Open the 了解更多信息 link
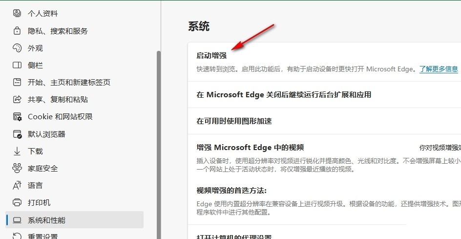This screenshot has width=461, height=239. pos(439,69)
